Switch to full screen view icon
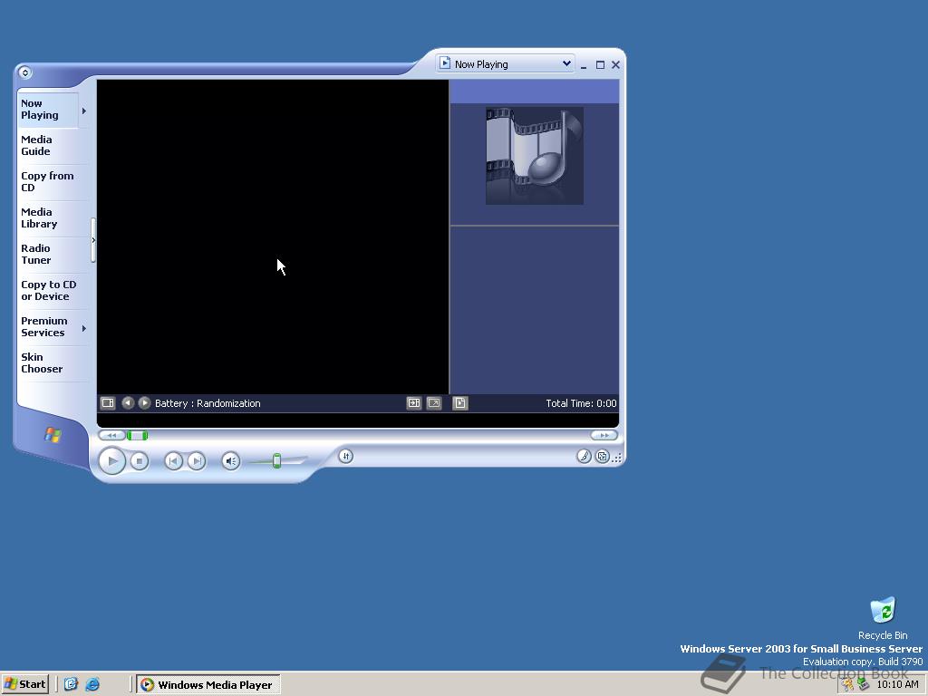Screen dimensions: 928x696 434,403
